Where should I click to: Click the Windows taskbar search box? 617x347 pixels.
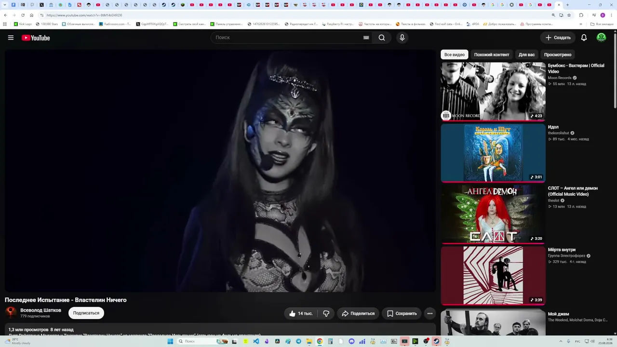[203, 341]
